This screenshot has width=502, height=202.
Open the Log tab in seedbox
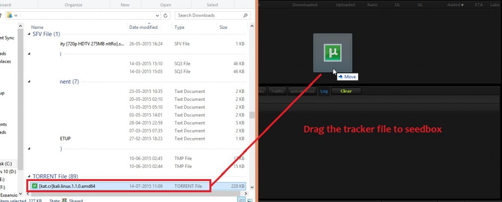(324, 91)
